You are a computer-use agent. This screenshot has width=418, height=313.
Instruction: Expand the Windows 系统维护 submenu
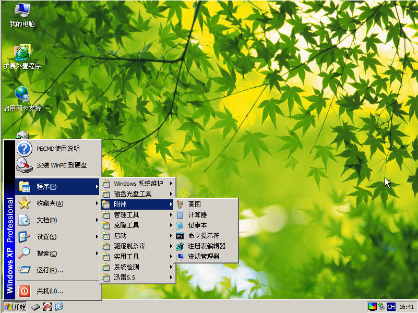click(x=138, y=184)
